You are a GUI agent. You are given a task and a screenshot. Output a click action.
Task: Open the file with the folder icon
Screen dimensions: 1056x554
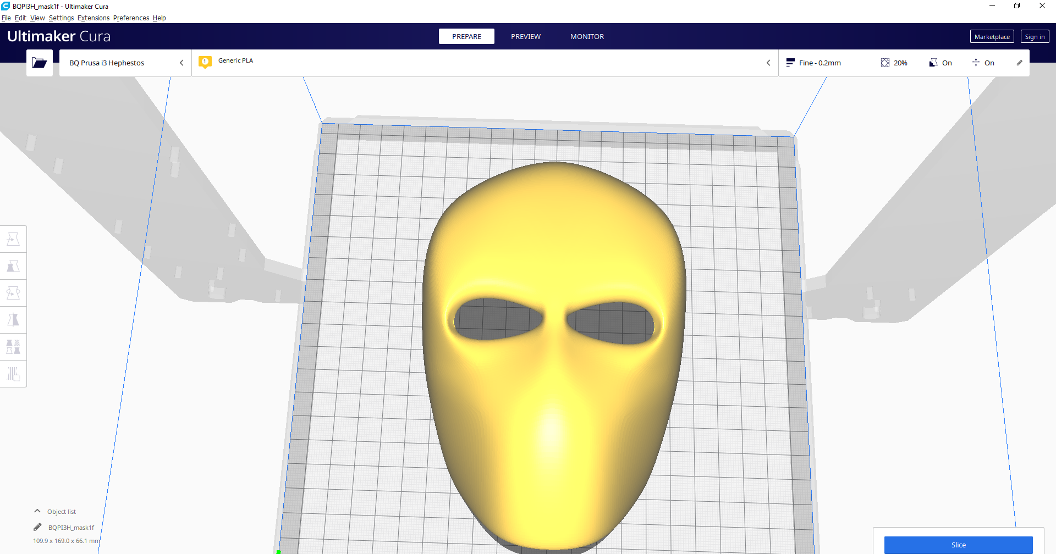tap(39, 62)
